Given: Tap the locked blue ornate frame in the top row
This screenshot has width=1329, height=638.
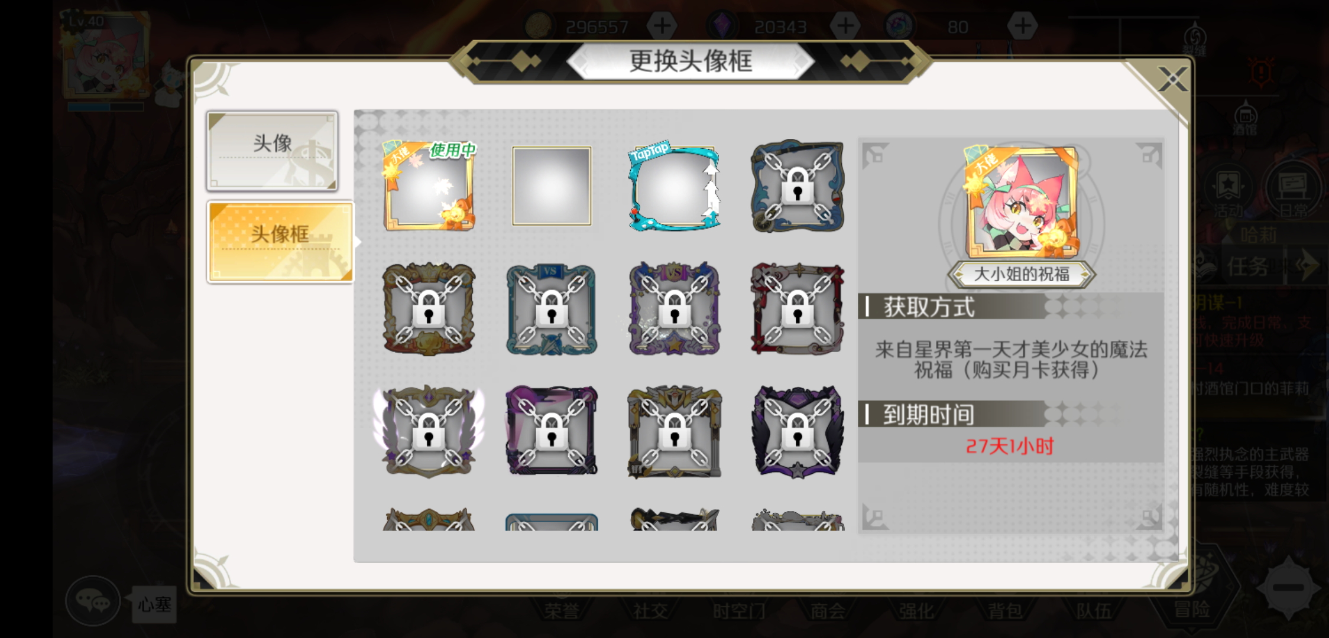Looking at the screenshot, I should [x=798, y=186].
